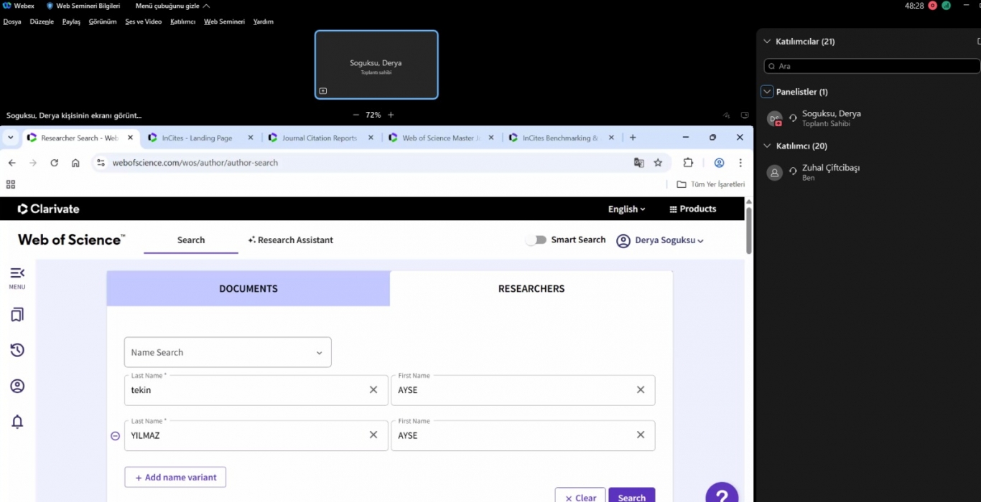
Task: Clear the AYSE field beside YILMAZ
Action: [641, 435]
